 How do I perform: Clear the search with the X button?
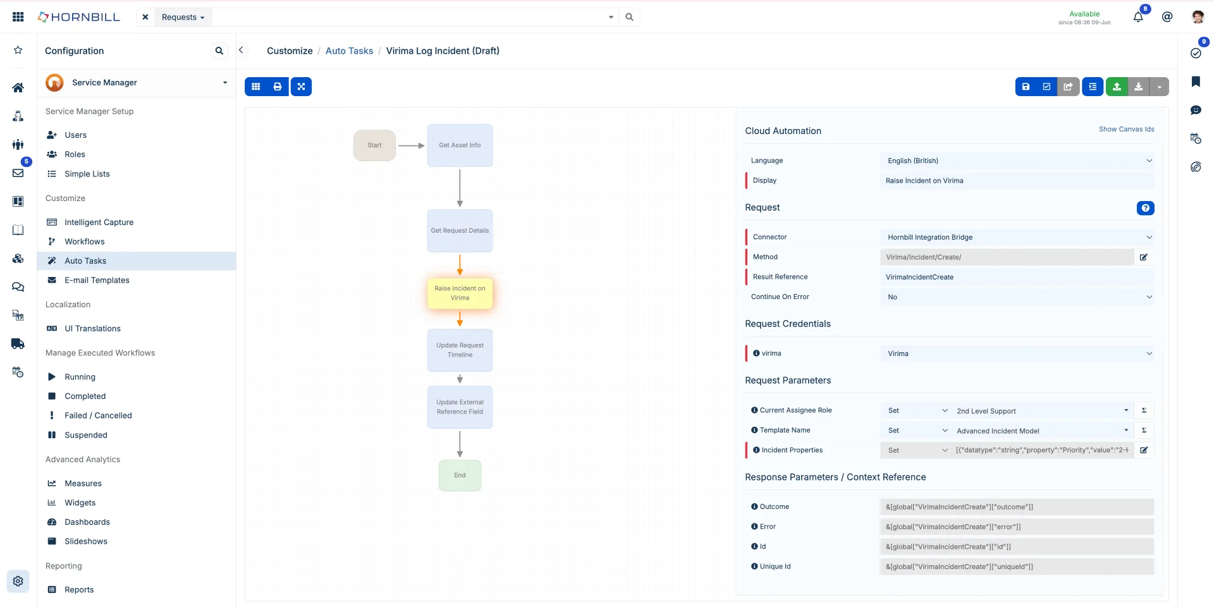[x=145, y=17]
